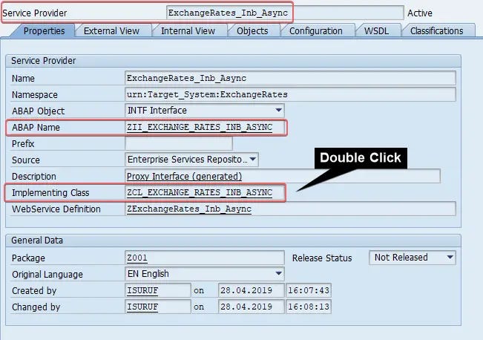This screenshot has width=483, height=340.
Task: Click the Implementing Class label
Action: [x=50, y=193]
